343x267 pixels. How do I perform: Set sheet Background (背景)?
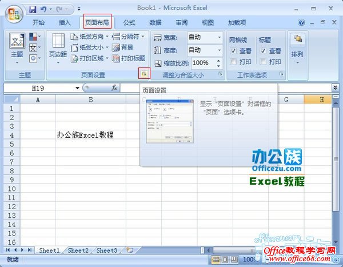point(122,47)
